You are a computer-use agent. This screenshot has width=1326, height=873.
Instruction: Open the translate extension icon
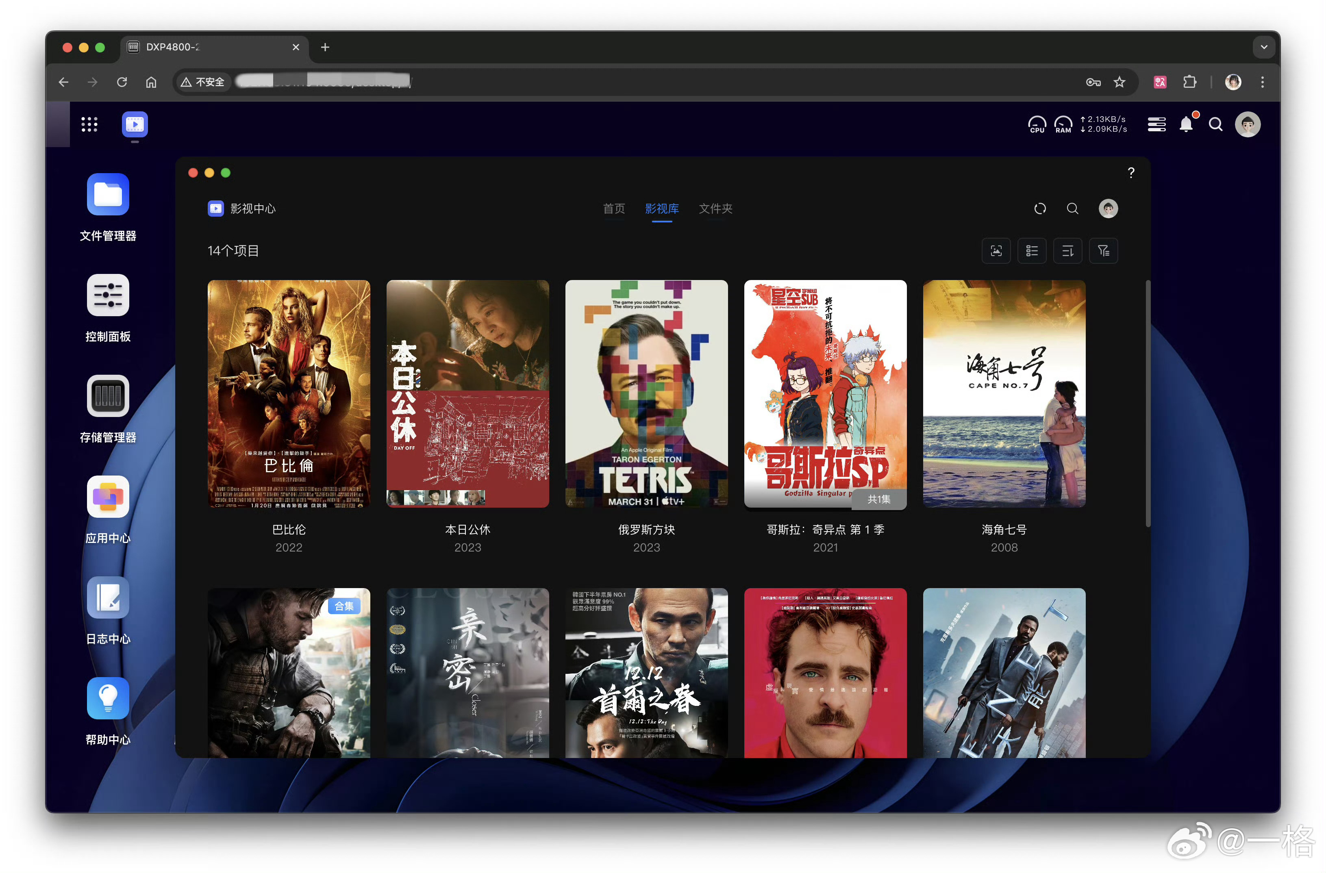pyautogui.click(x=1160, y=82)
